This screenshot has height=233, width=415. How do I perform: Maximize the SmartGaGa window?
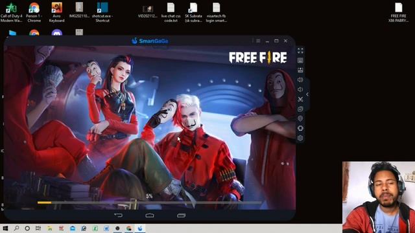coord(276,41)
